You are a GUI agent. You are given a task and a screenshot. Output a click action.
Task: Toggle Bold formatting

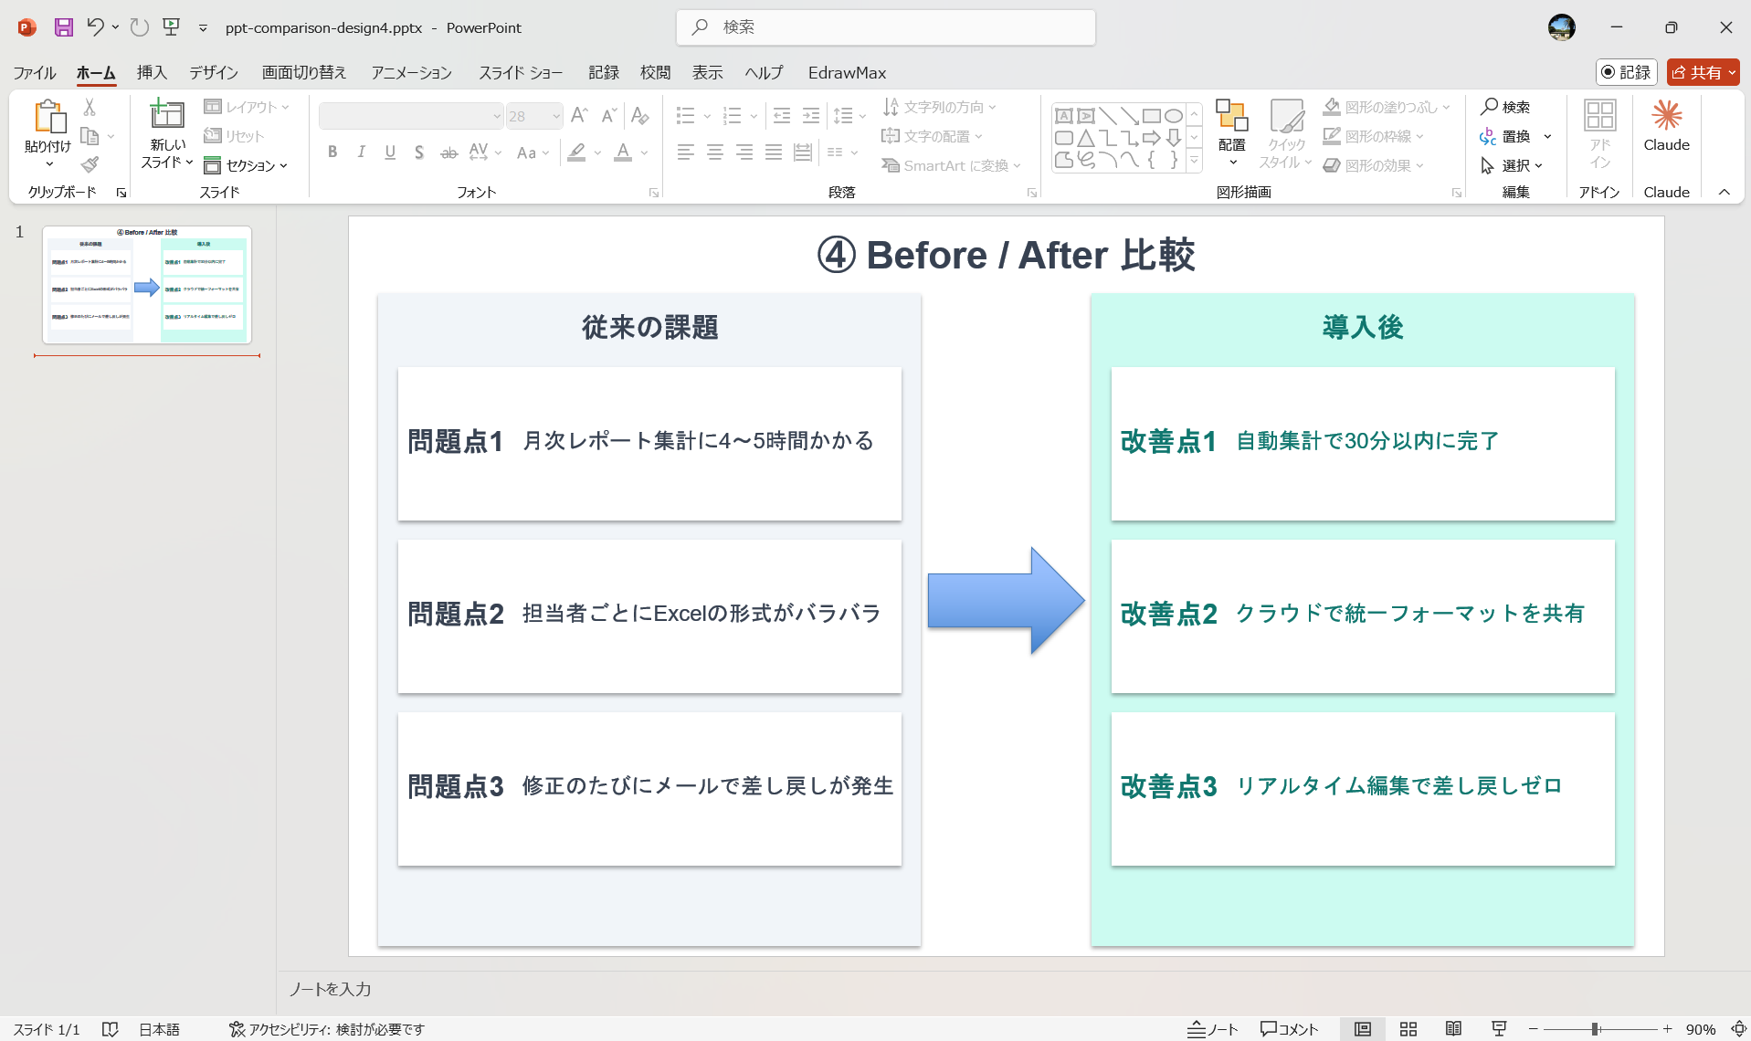point(332,152)
